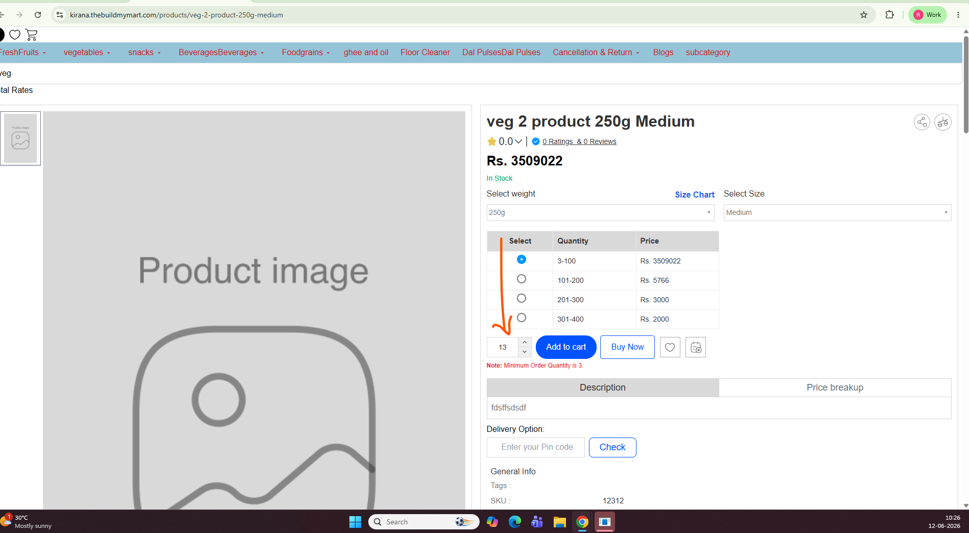Switch to Chrome in taskbar
Image resolution: width=969 pixels, height=533 pixels.
582,522
